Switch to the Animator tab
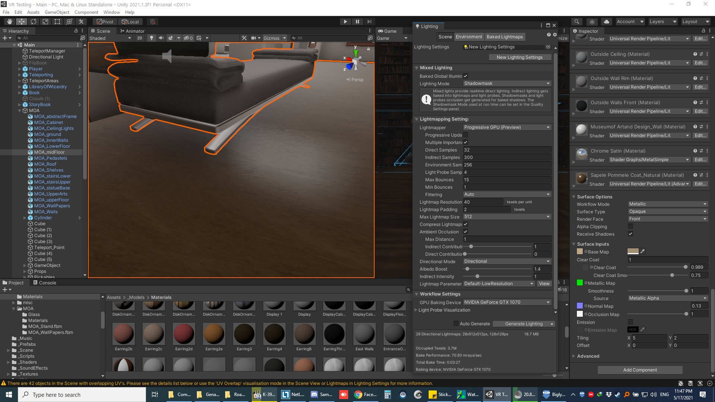This screenshot has width=715, height=402. click(x=132, y=31)
